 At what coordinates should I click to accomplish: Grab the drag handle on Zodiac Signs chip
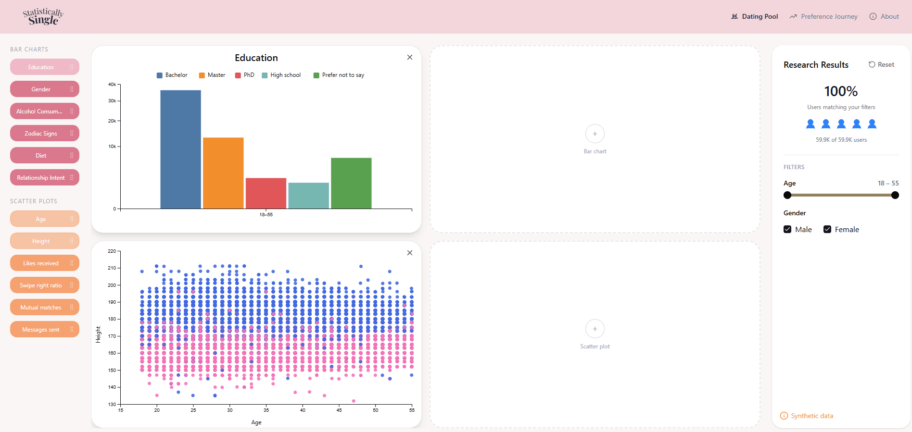tap(72, 133)
